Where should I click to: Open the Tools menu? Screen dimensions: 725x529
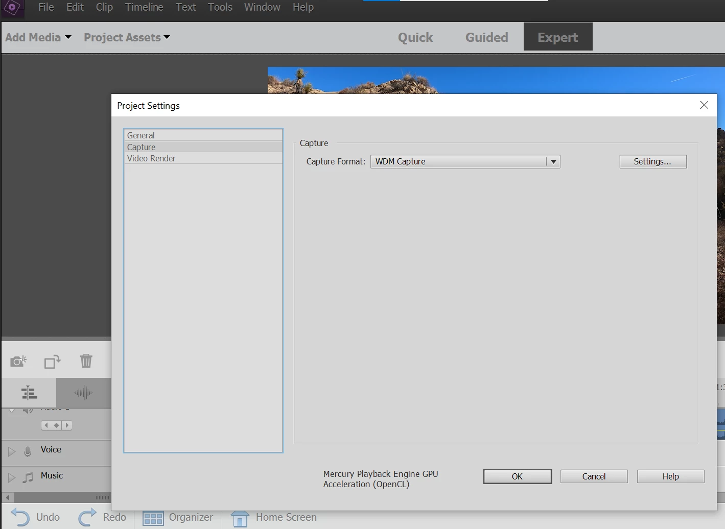(x=220, y=7)
